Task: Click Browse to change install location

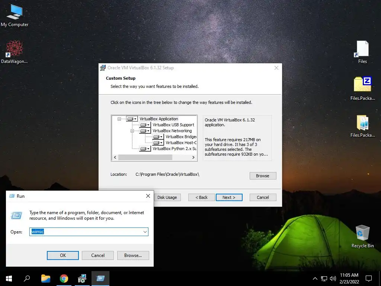Action: click(x=263, y=176)
